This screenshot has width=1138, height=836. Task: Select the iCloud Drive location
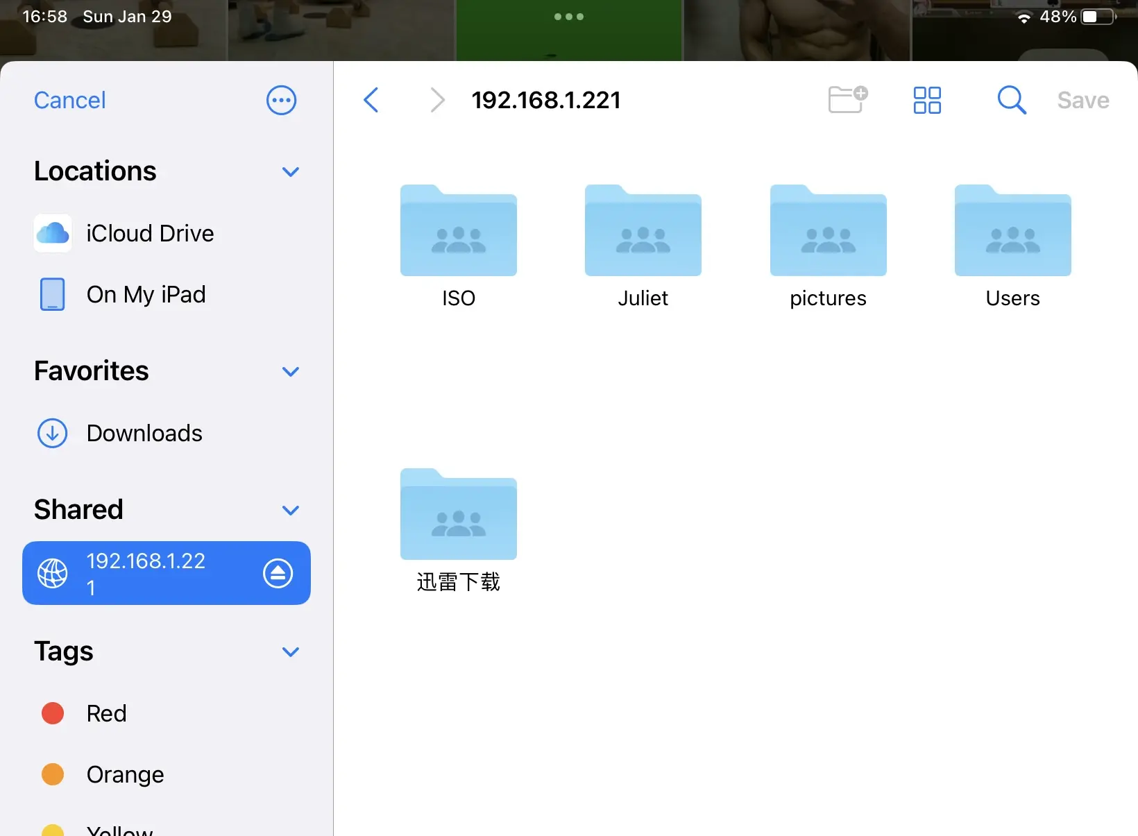[x=150, y=233]
